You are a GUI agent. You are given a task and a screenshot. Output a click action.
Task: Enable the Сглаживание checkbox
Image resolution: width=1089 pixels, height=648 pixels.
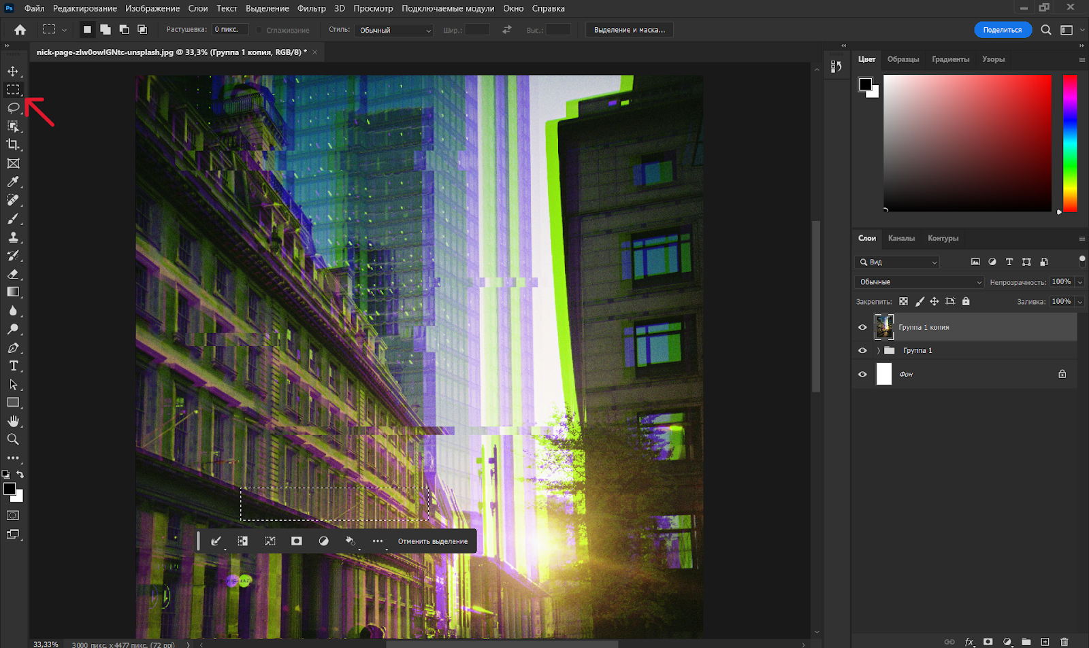[x=259, y=30]
